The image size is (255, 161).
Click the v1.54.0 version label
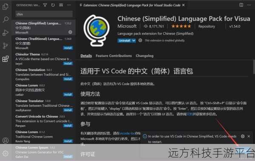click(x=235, y=26)
